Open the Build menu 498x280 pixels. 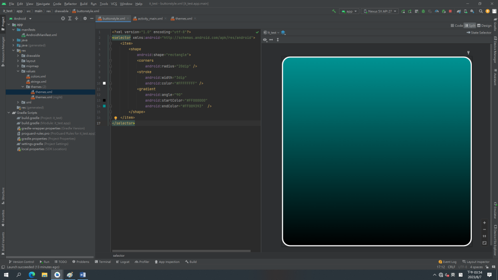click(x=84, y=4)
